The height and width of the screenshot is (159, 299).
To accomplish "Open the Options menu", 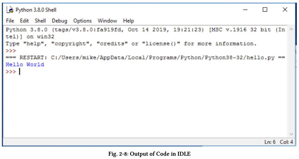I will pyautogui.click(x=82, y=21).
